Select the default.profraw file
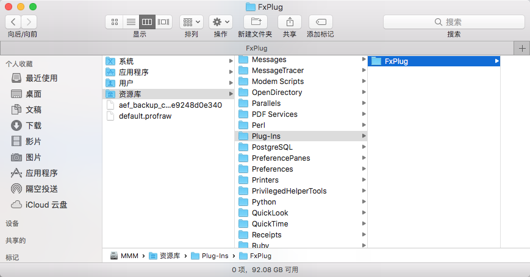The width and height of the screenshot is (530, 277). coord(168,116)
